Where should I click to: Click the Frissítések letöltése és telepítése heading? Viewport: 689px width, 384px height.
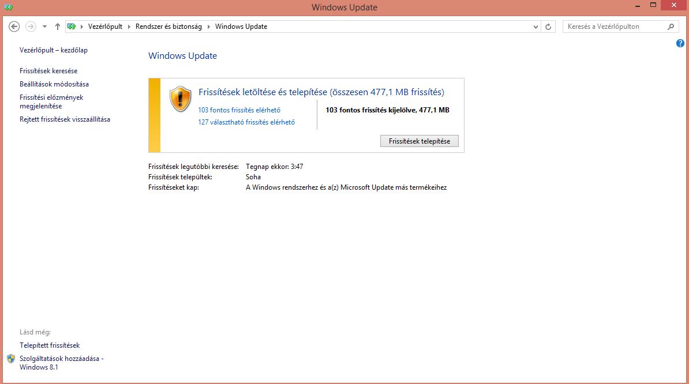point(321,92)
